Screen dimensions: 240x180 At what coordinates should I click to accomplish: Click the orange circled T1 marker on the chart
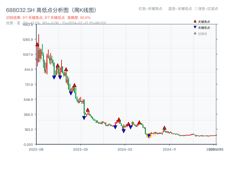(x=149, y=136)
